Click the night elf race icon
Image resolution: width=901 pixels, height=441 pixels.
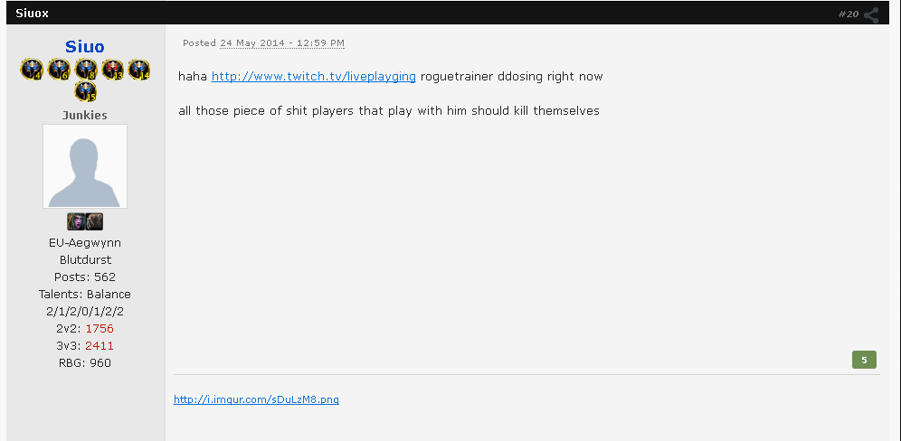click(75, 221)
